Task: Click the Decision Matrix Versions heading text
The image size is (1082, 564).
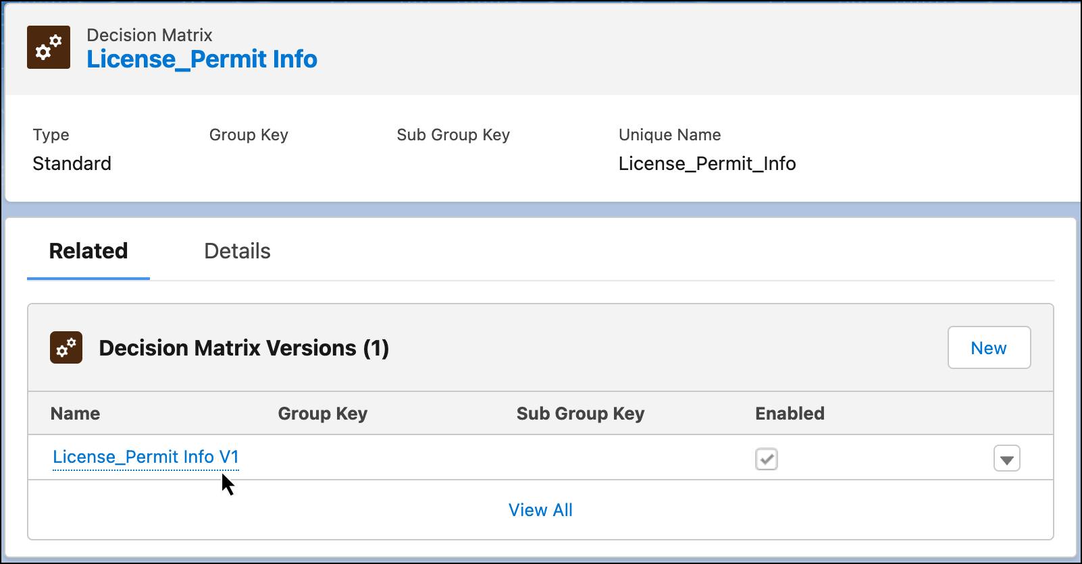Action: 243,348
